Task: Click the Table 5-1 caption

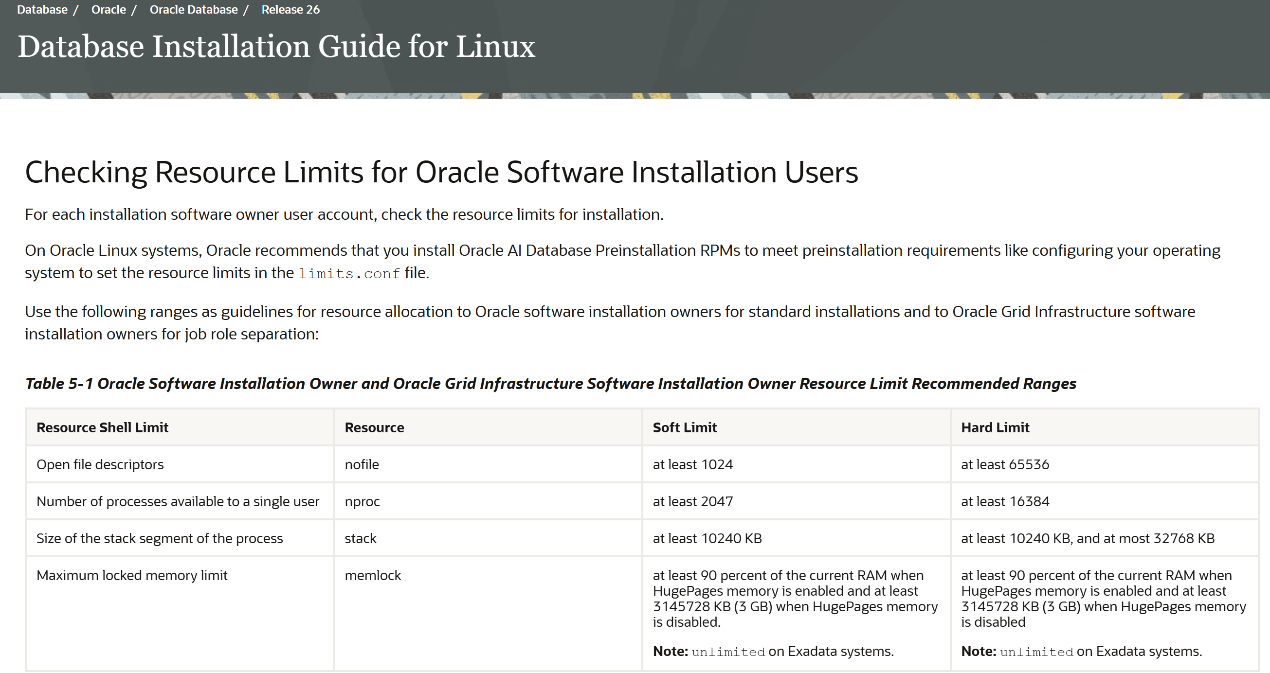Action: pos(550,384)
